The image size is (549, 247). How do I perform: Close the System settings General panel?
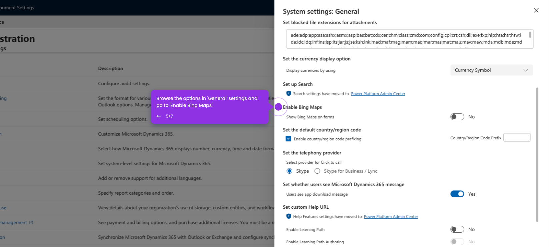[x=536, y=10]
